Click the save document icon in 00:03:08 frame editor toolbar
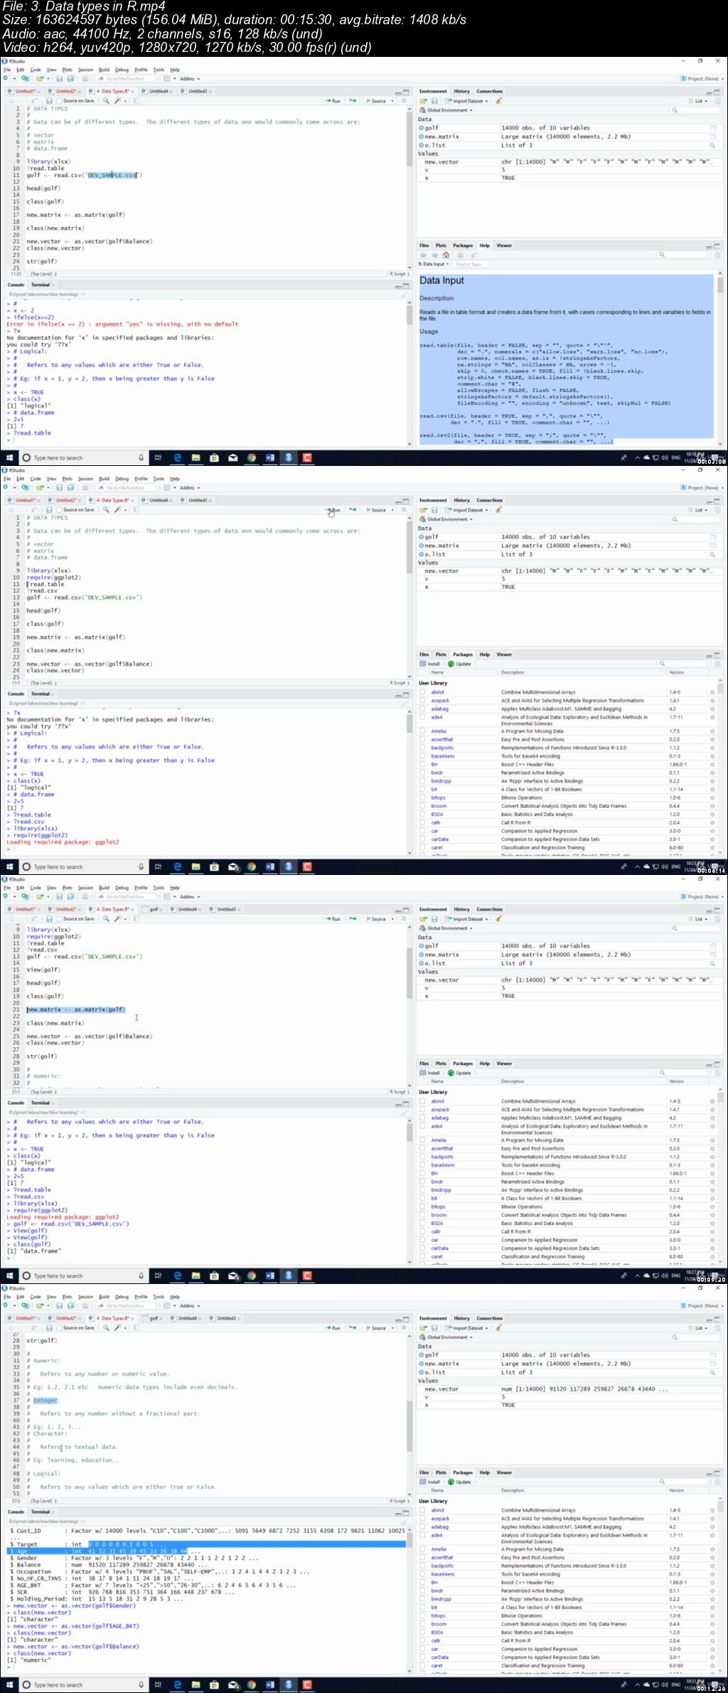Screen dimensions: 728x1693 tap(49, 101)
